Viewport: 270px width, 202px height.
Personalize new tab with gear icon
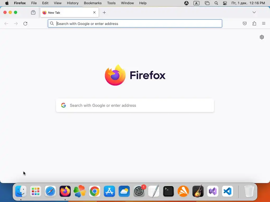[x=262, y=37]
